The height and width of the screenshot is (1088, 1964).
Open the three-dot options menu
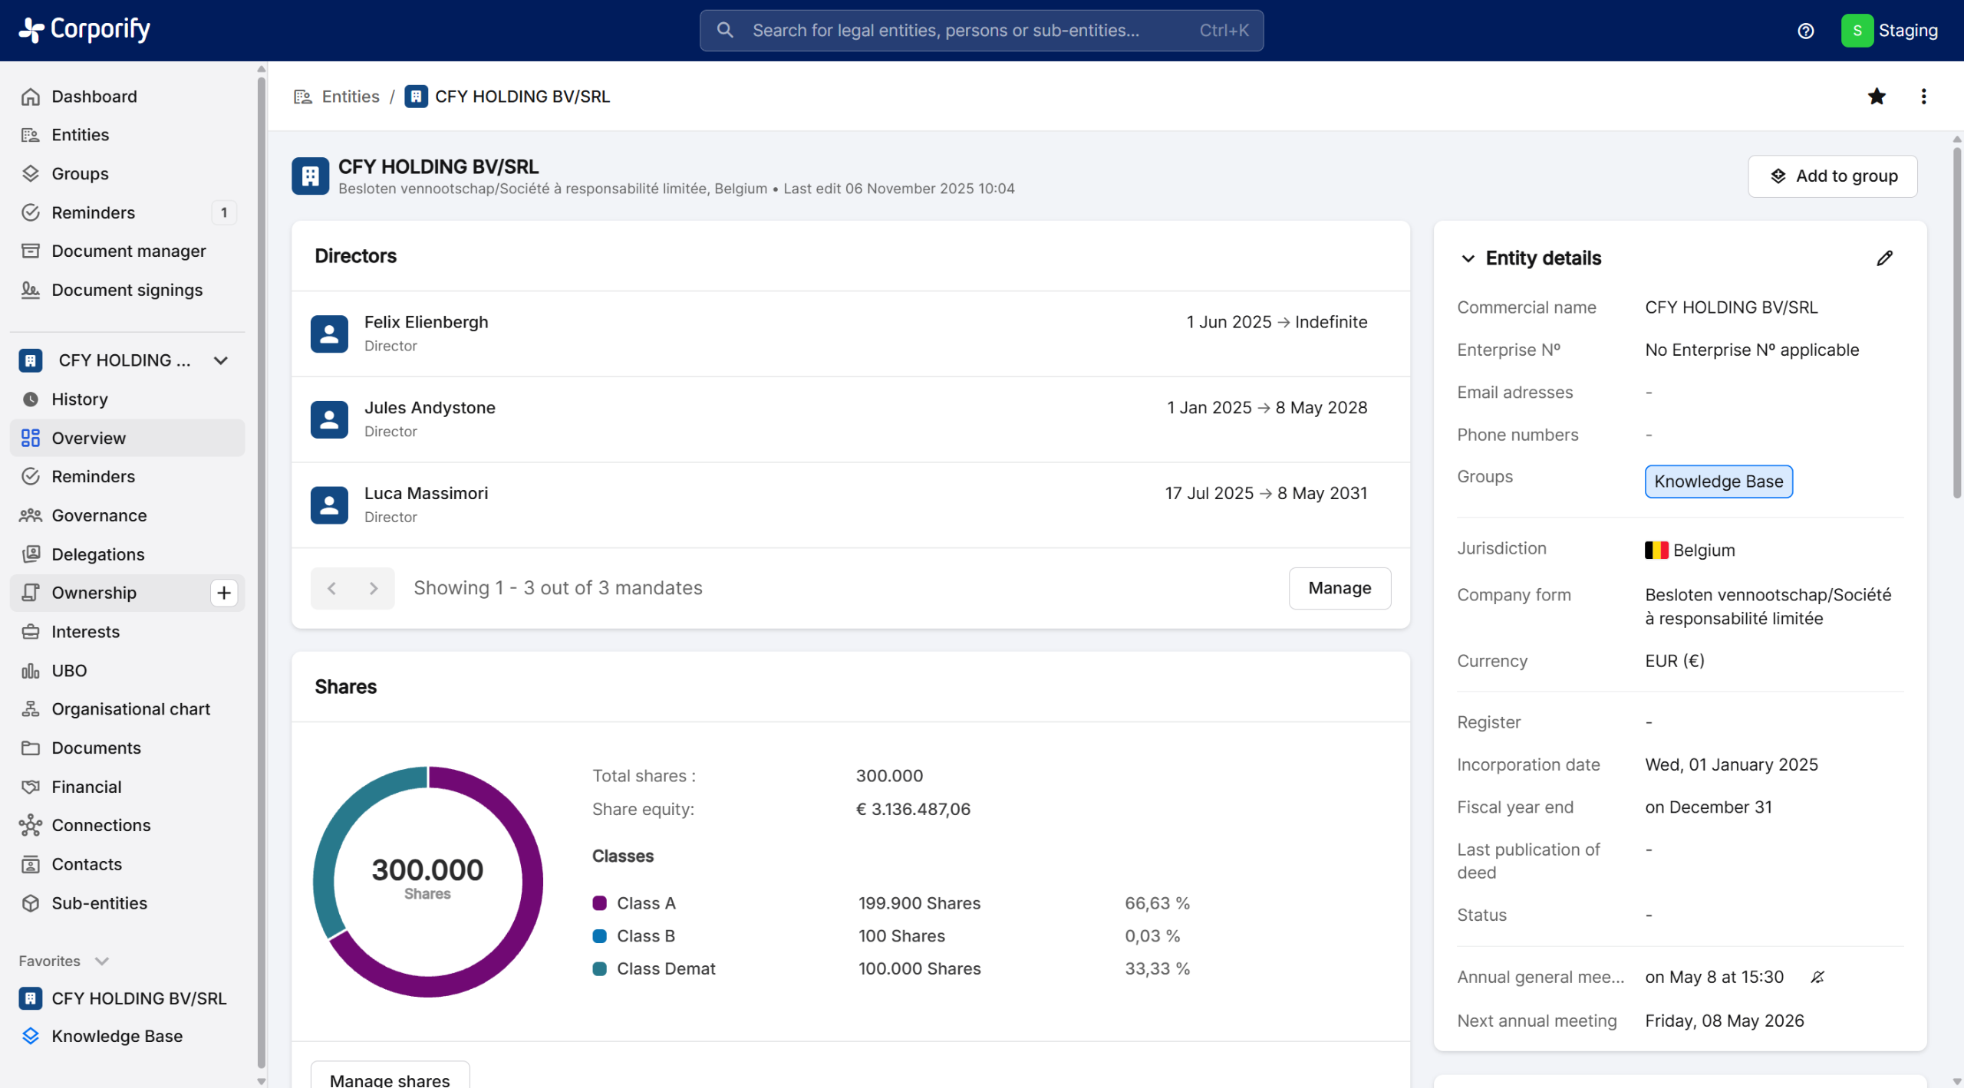point(1923,97)
